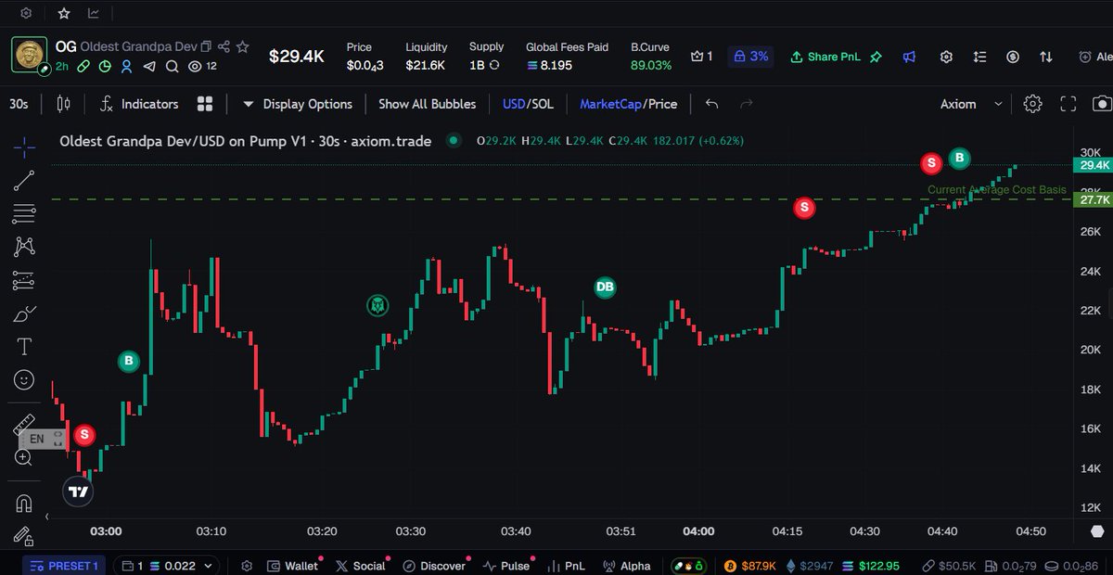Open the 30s timeframe selector
Image resolution: width=1113 pixels, height=575 pixels.
pyautogui.click(x=19, y=104)
